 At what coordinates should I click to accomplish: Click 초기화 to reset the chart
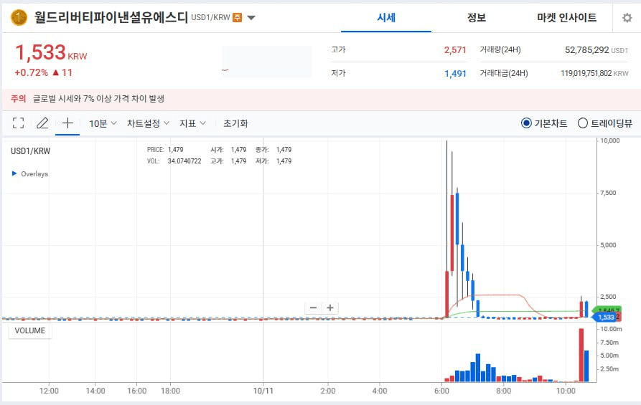235,123
